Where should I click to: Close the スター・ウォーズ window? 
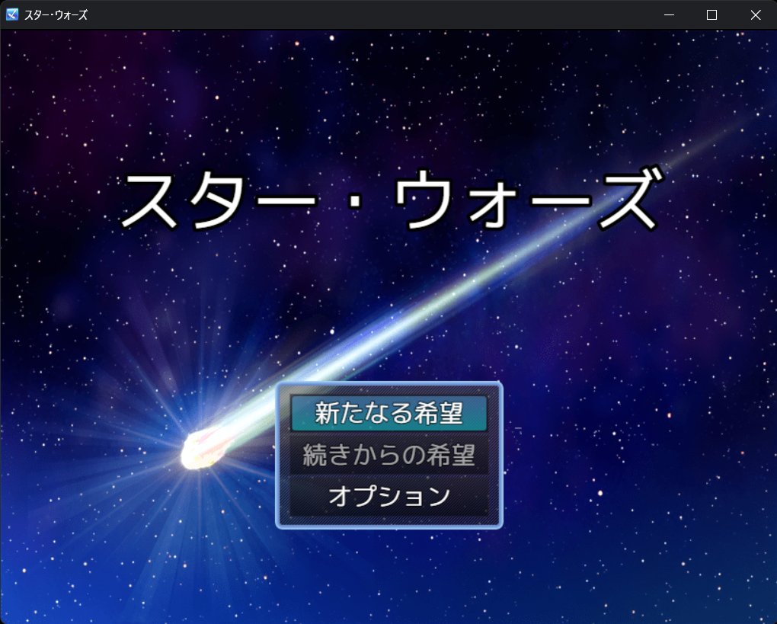click(755, 14)
